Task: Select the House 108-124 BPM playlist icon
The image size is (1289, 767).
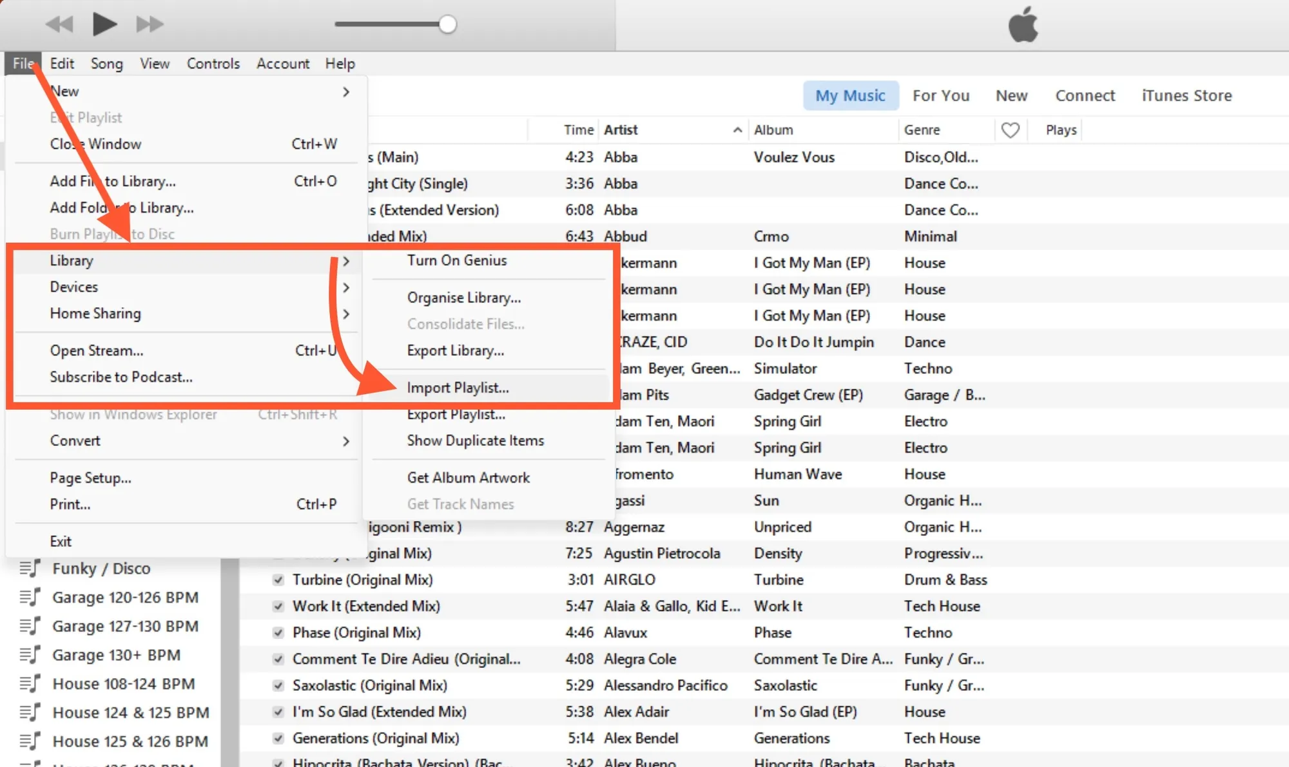Action: pos(30,684)
